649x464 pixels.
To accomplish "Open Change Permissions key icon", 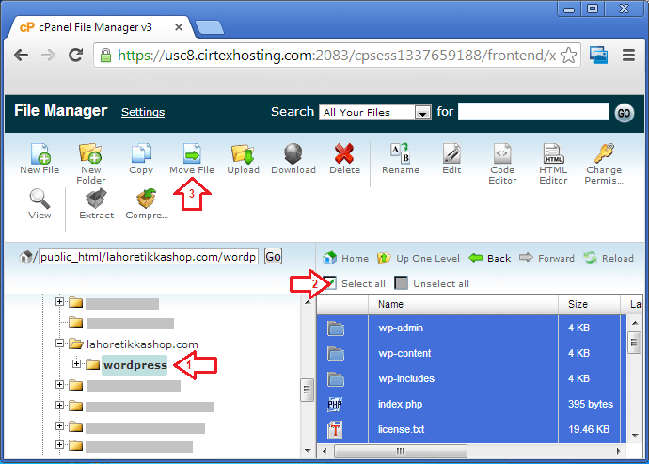I will click(x=603, y=153).
